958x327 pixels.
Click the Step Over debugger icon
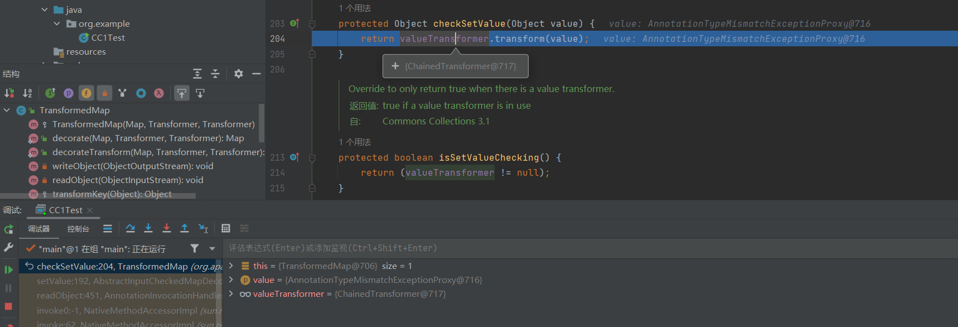(130, 228)
